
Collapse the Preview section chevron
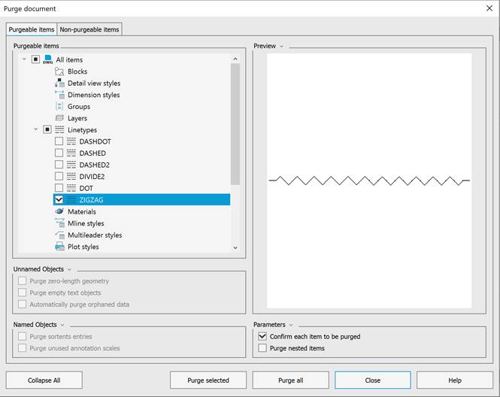point(281,46)
